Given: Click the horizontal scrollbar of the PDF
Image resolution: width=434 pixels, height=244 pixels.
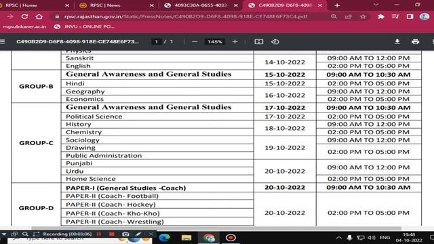Looking at the screenshot, I should [216, 228].
